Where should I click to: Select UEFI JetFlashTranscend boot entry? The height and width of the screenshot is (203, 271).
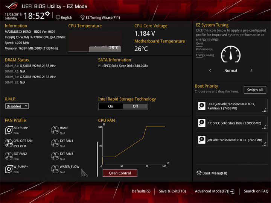231,106
